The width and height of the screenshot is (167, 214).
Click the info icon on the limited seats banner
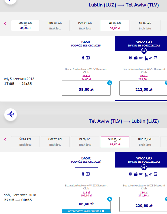[x=103, y=211]
